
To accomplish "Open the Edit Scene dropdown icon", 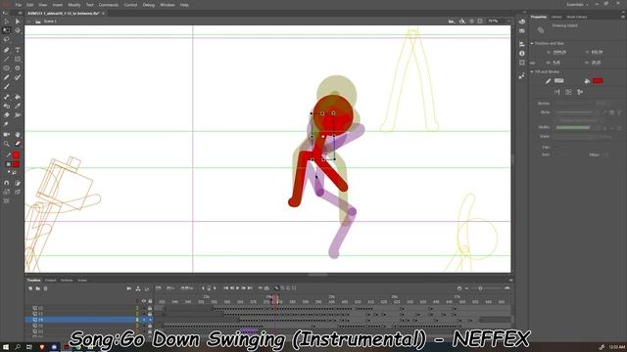I will coord(452,22).
